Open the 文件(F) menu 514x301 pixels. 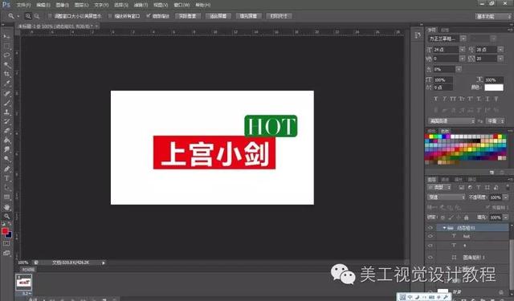23,5
